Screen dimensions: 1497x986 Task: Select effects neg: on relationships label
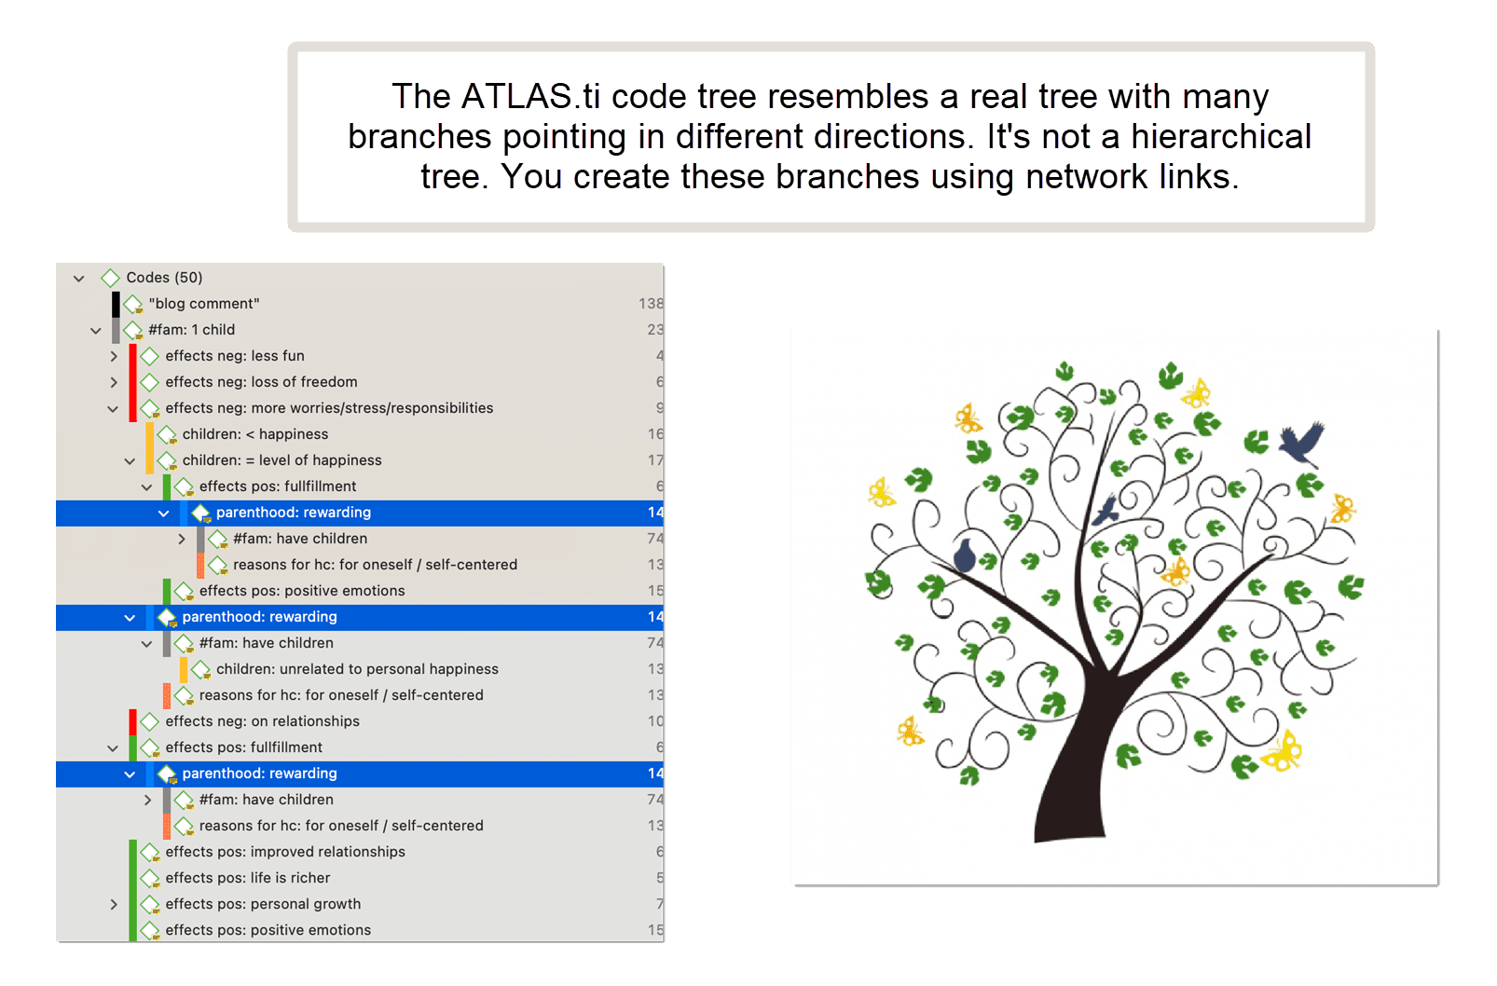[x=262, y=721]
